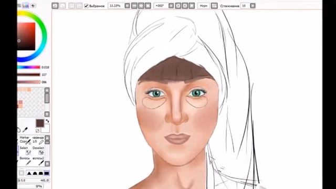
Task: Reset canvas rotation button
Action: click(192, 6)
